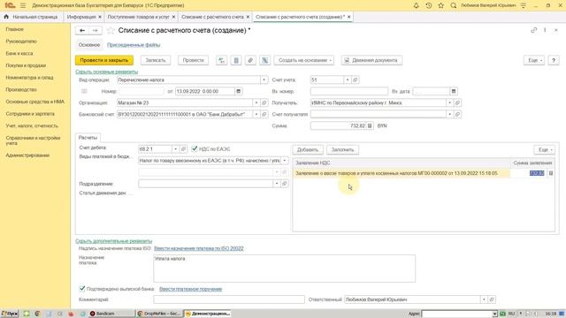Open Учет, налоги, отчетность sidebar section
This screenshot has width=566, height=318.
32,125
